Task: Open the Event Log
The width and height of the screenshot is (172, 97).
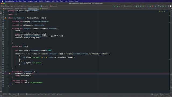Action: pos(155,94)
